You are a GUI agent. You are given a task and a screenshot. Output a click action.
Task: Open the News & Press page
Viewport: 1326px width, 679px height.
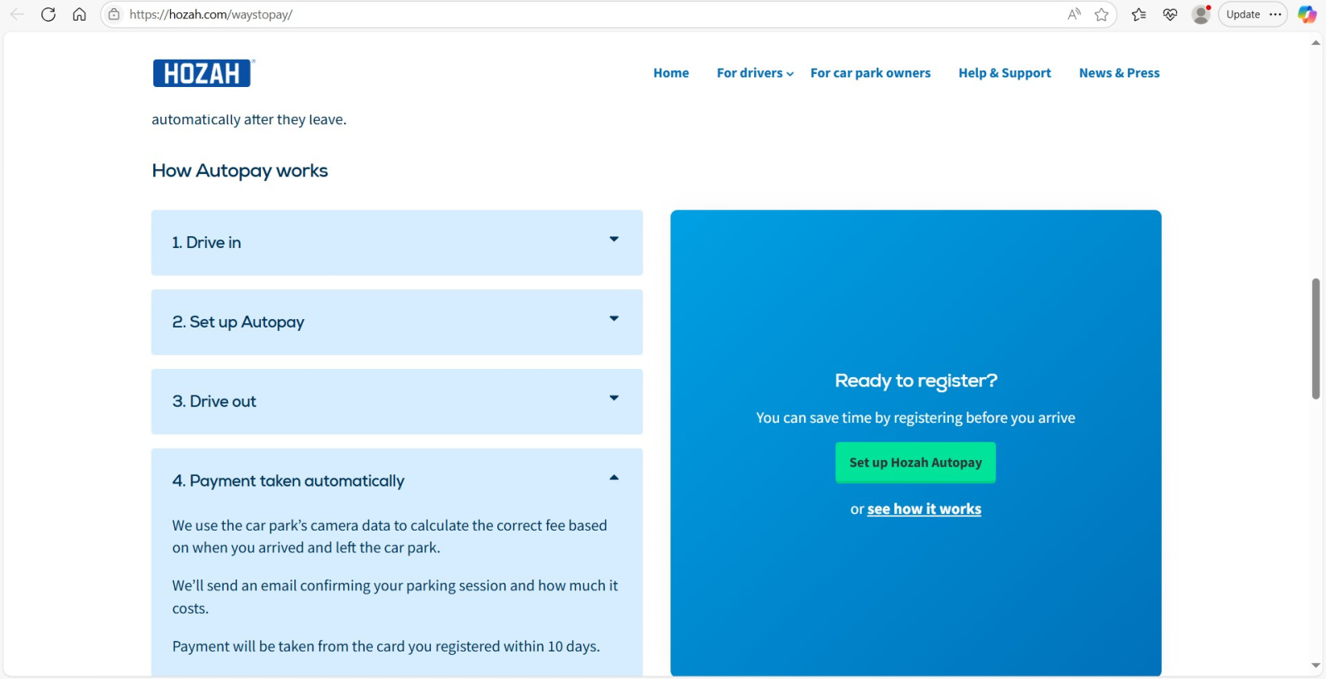[x=1119, y=73]
